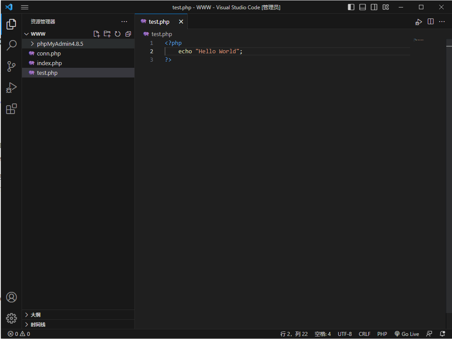This screenshot has width=452, height=339.
Task: Open the Extensions view
Action: click(11, 109)
